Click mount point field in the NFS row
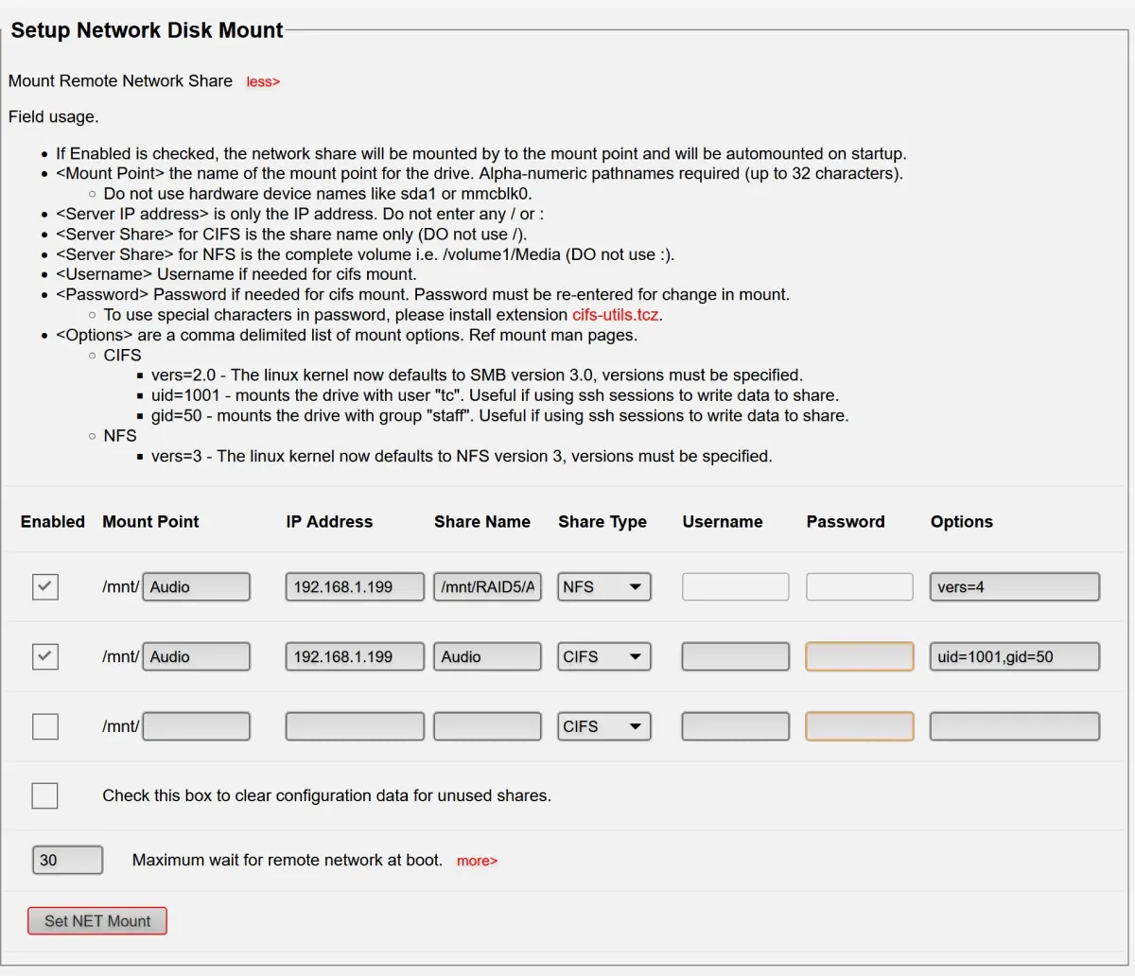This screenshot has width=1135, height=976. pyautogui.click(x=197, y=586)
